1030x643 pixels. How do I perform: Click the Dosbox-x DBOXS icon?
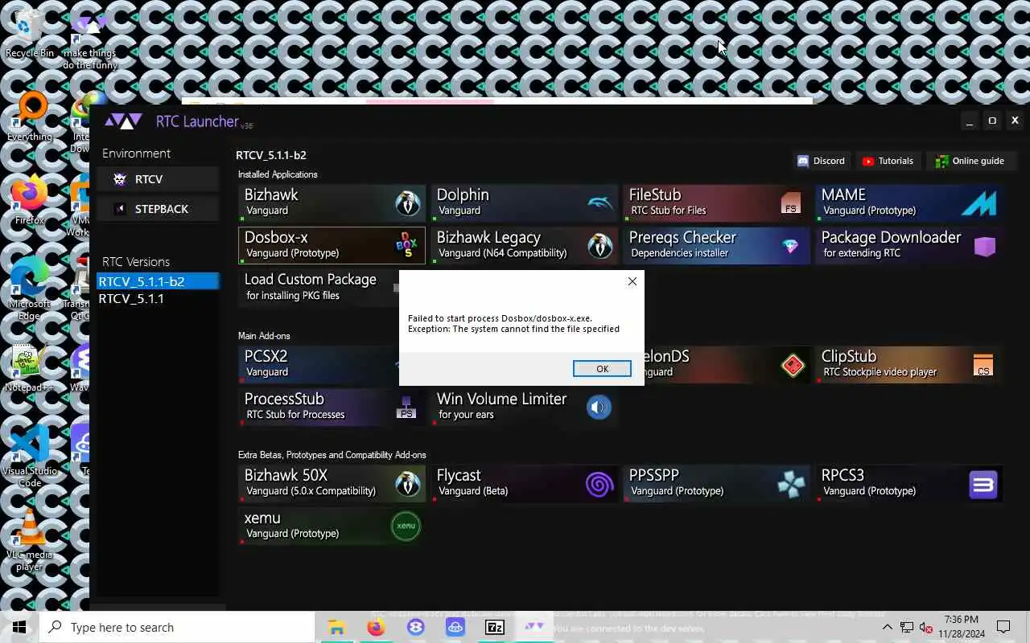408,246
